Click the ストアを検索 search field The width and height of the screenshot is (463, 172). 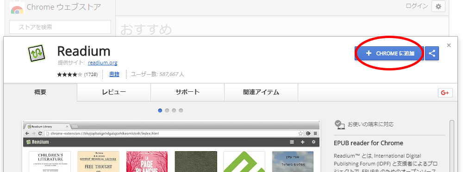pyautogui.click(x=60, y=27)
